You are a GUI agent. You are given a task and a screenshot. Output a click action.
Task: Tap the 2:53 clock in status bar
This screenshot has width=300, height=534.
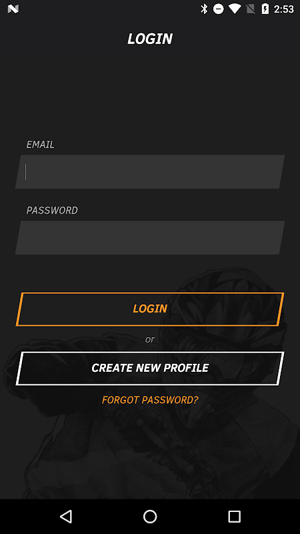(284, 9)
